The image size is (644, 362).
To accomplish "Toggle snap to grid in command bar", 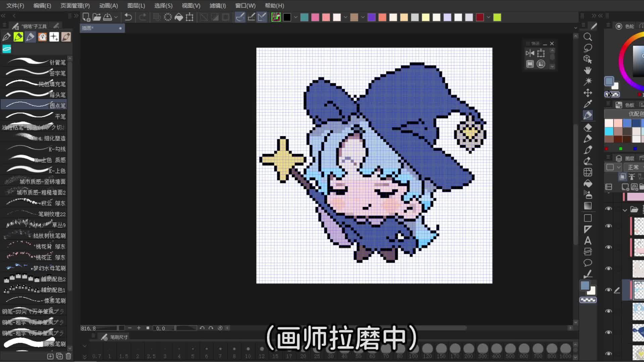I will point(262,17).
